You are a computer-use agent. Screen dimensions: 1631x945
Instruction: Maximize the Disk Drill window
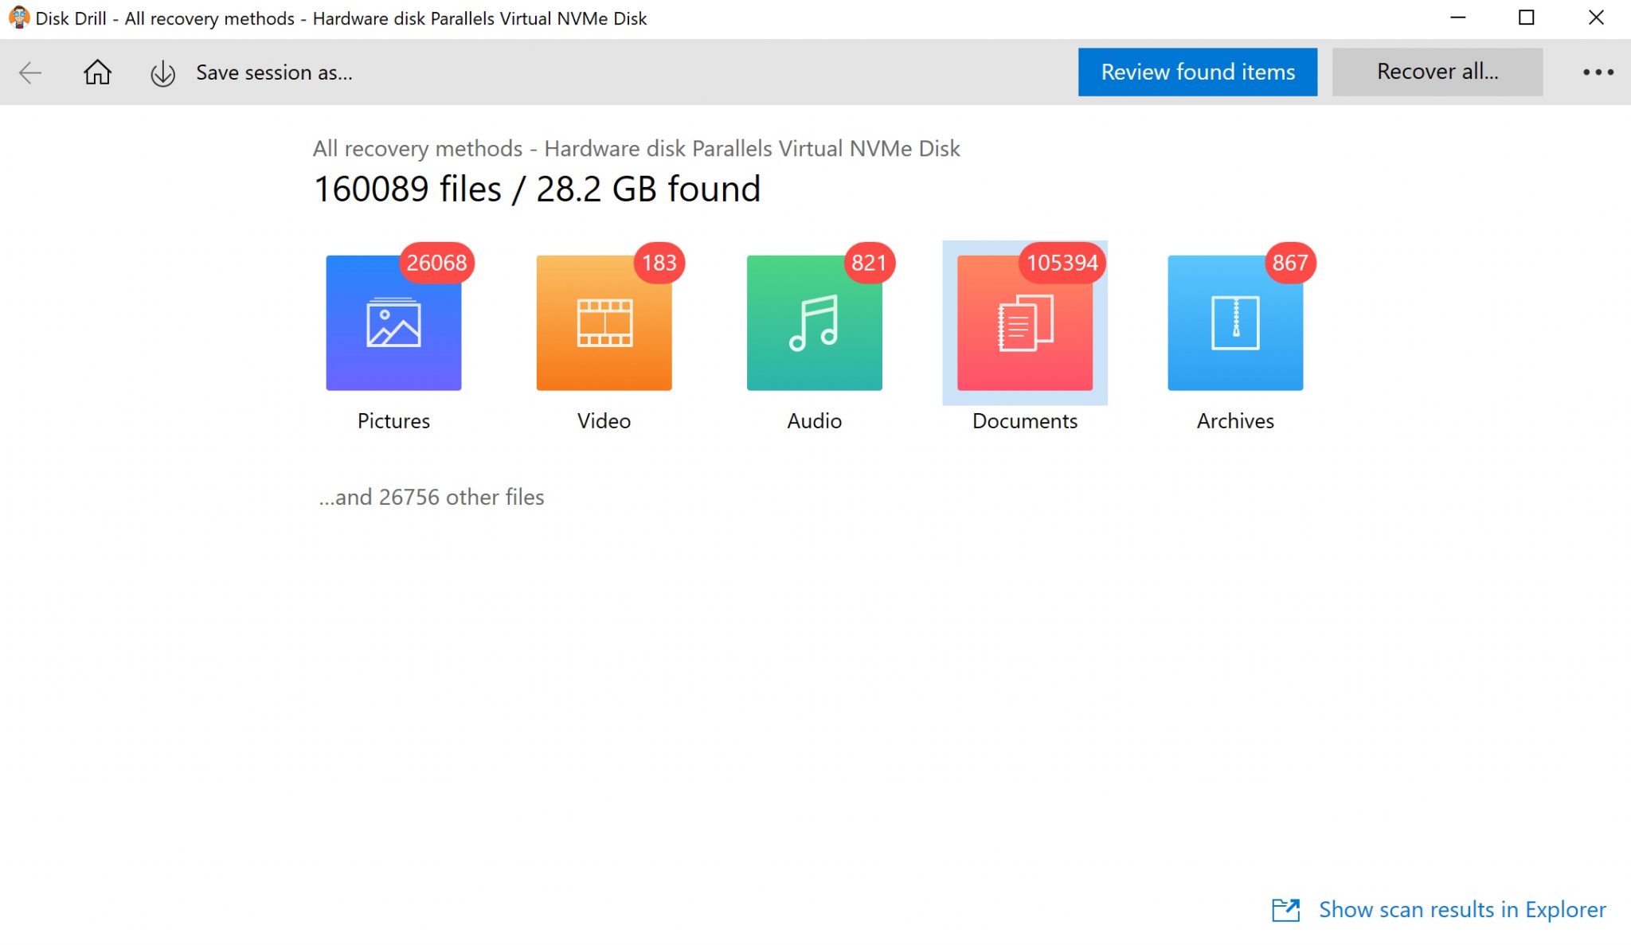pyautogui.click(x=1526, y=18)
